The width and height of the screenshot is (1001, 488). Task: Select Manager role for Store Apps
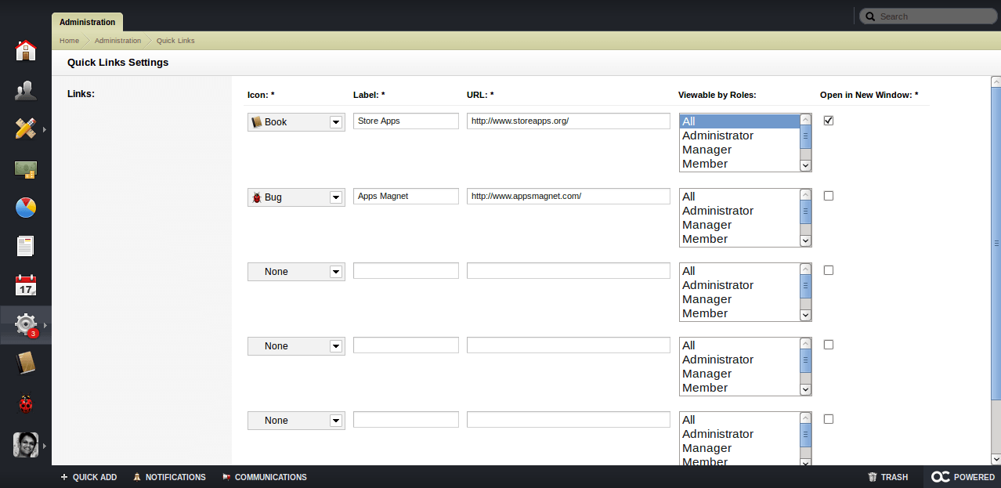[x=739, y=150]
